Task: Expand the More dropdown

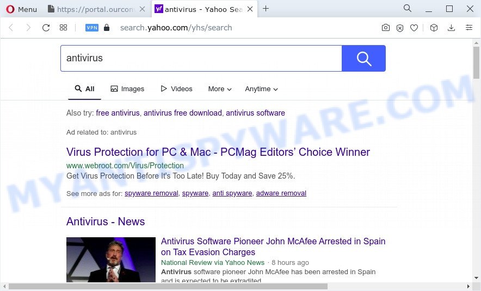Action: coord(220,89)
